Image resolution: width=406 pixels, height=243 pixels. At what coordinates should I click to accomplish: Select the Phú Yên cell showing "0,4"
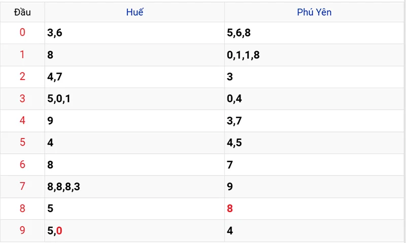point(234,99)
